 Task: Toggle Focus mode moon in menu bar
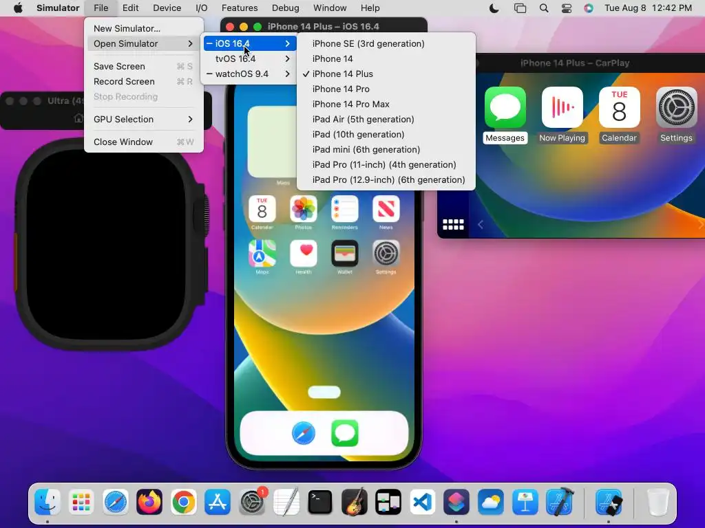[494, 8]
